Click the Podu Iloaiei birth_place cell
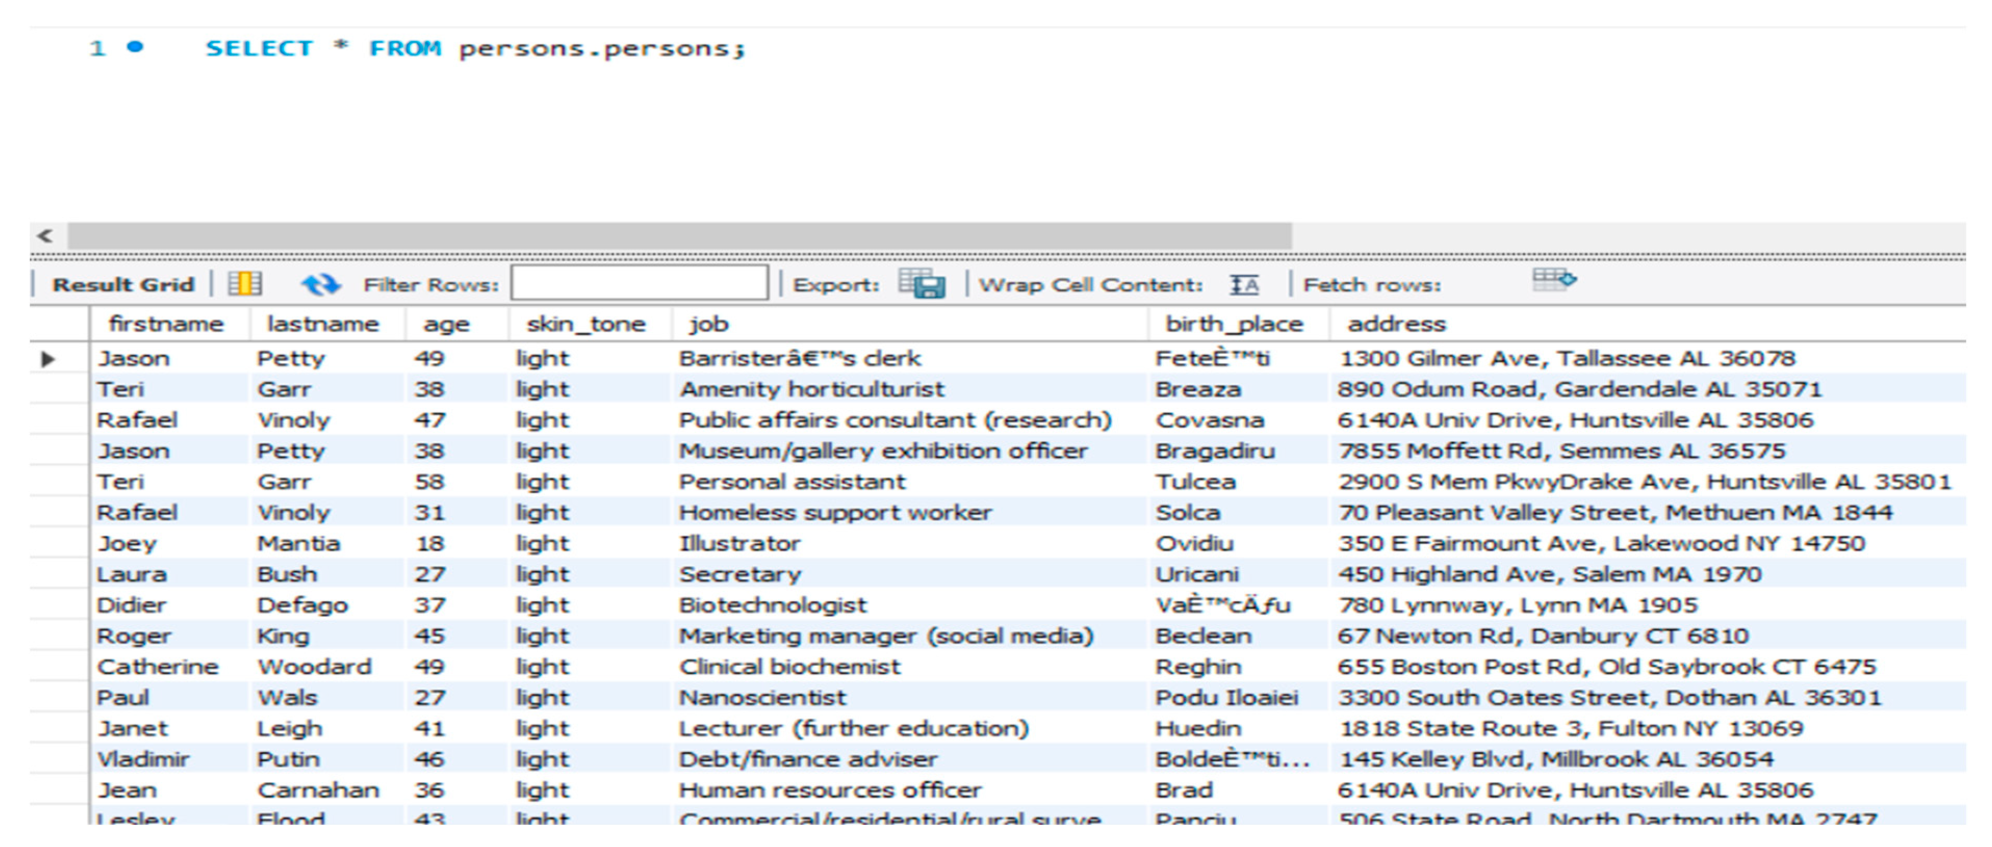This screenshot has width=1992, height=847. [1226, 698]
